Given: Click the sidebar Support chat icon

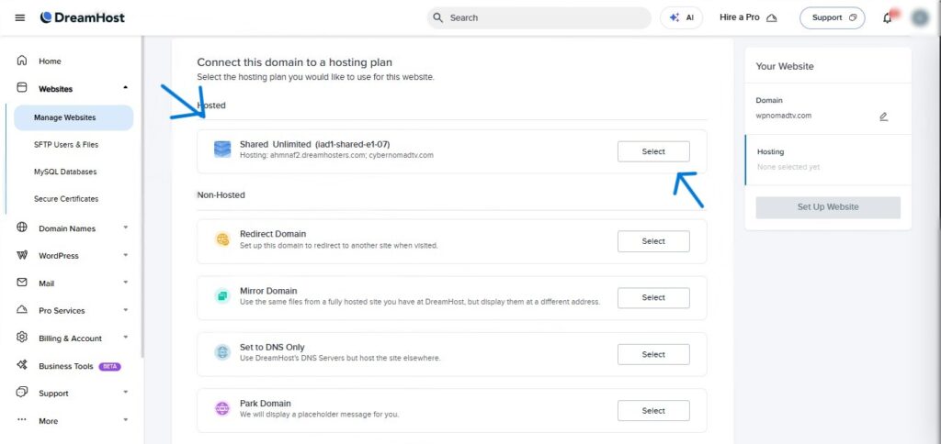Looking at the screenshot, I should tap(22, 393).
